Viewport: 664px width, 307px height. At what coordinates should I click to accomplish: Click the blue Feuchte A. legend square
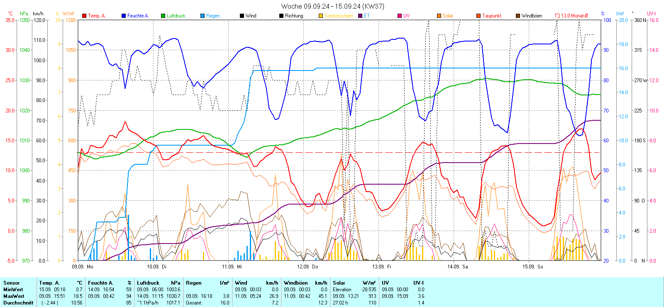click(124, 16)
